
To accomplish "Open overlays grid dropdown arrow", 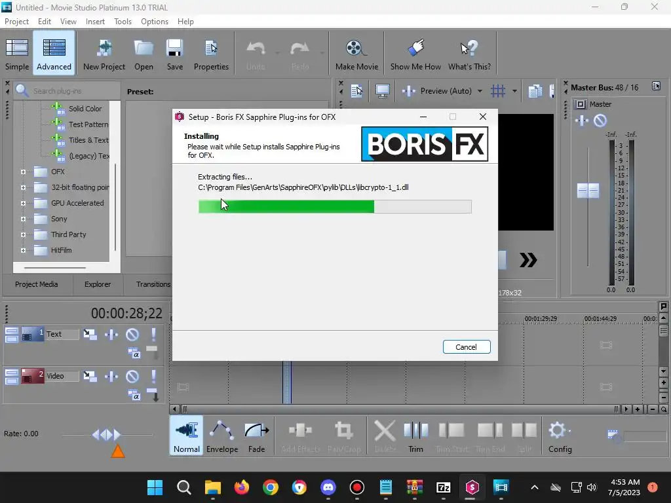I will (x=514, y=90).
